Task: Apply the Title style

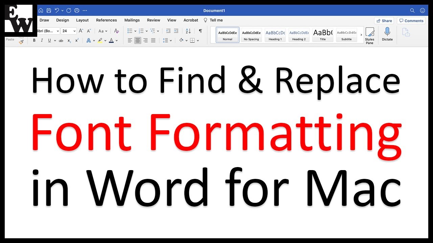Action: click(323, 35)
